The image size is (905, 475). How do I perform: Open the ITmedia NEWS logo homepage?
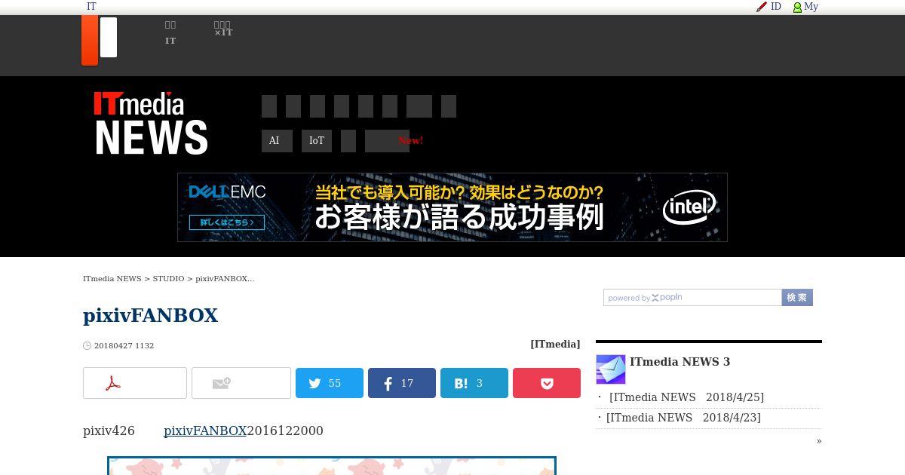coord(151,124)
